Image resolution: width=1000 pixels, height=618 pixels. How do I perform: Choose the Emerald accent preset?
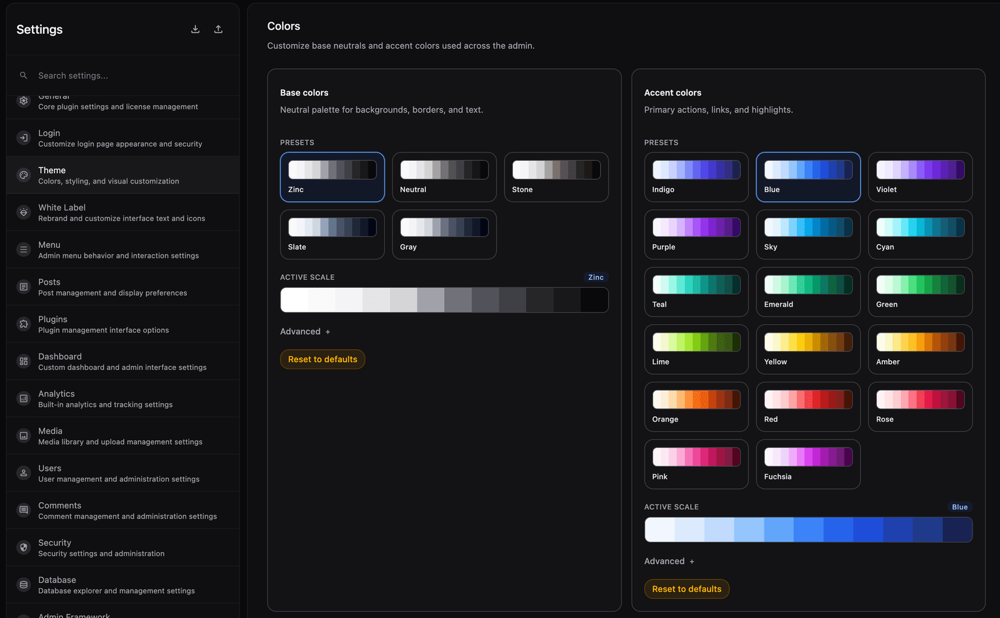808,292
